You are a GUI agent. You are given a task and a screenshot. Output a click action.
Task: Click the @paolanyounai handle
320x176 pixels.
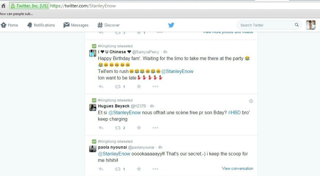[141, 147]
